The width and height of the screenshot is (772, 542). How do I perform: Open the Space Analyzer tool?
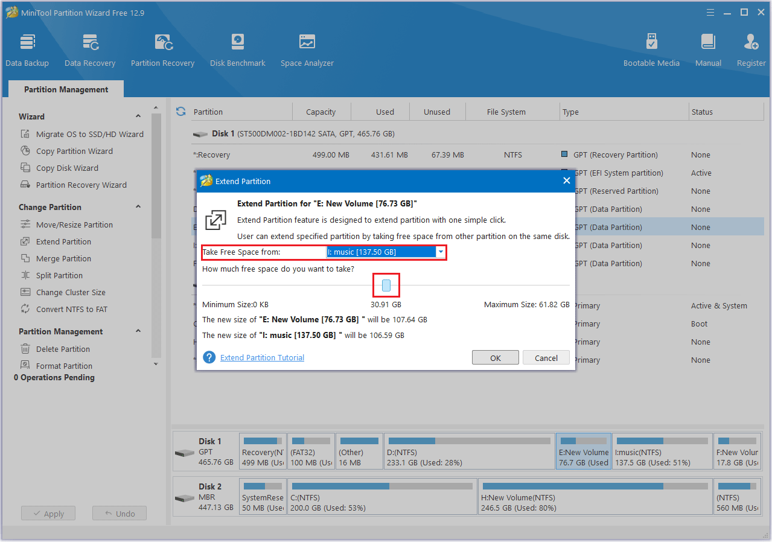tap(307, 49)
